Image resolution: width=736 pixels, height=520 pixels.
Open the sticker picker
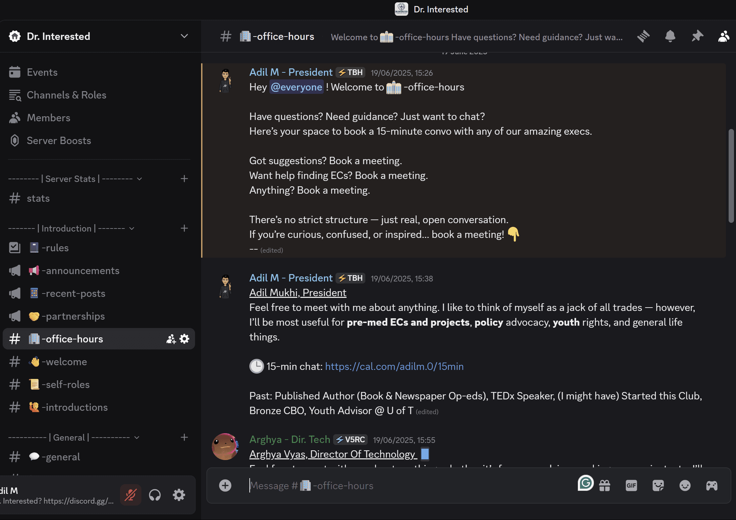pyautogui.click(x=658, y=485)
